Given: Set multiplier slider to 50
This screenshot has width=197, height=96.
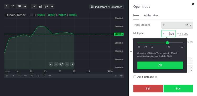Looking at the screenshot, I should click(152, 47).
